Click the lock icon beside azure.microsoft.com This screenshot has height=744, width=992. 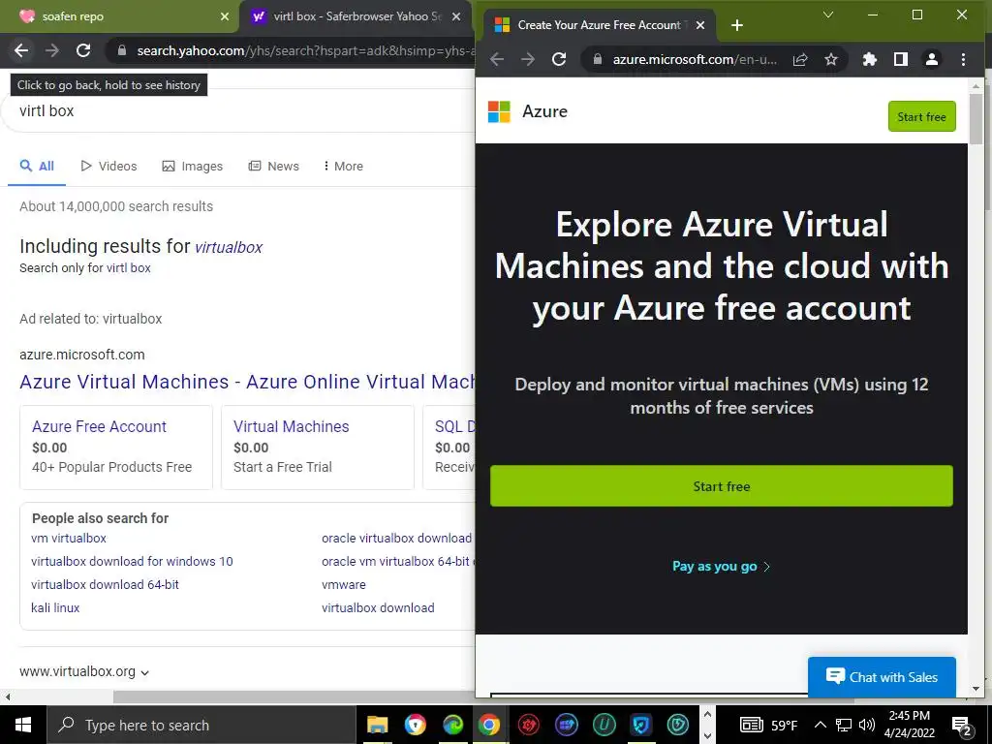[x=597, y=59]
